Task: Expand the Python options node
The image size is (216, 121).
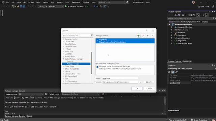Action: click(63, 71)
